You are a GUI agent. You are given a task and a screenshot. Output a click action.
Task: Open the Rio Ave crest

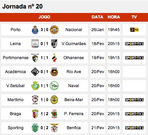tap(54, 72)
